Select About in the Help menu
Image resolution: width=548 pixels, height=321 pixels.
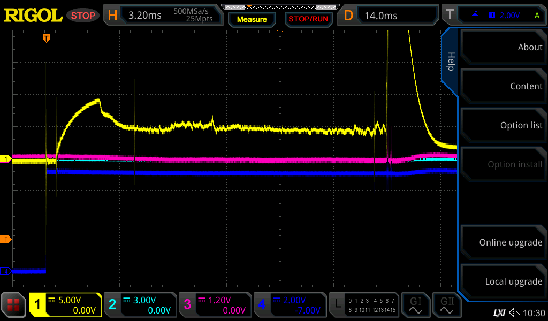(503, 47)
